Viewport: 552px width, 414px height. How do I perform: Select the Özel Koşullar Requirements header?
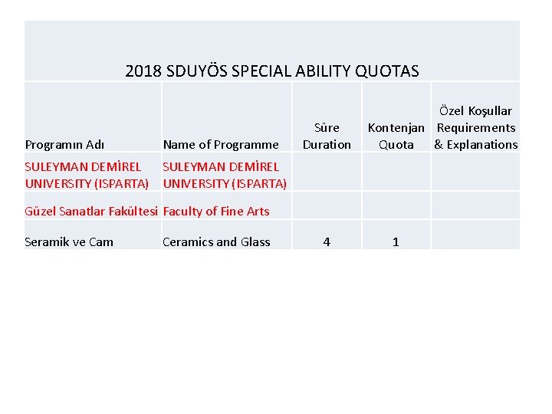[x=475, y=117]
